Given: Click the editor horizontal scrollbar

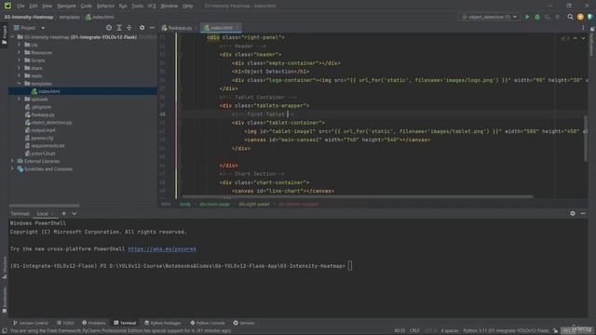Looking at the screenshot, I should [358, 196].
